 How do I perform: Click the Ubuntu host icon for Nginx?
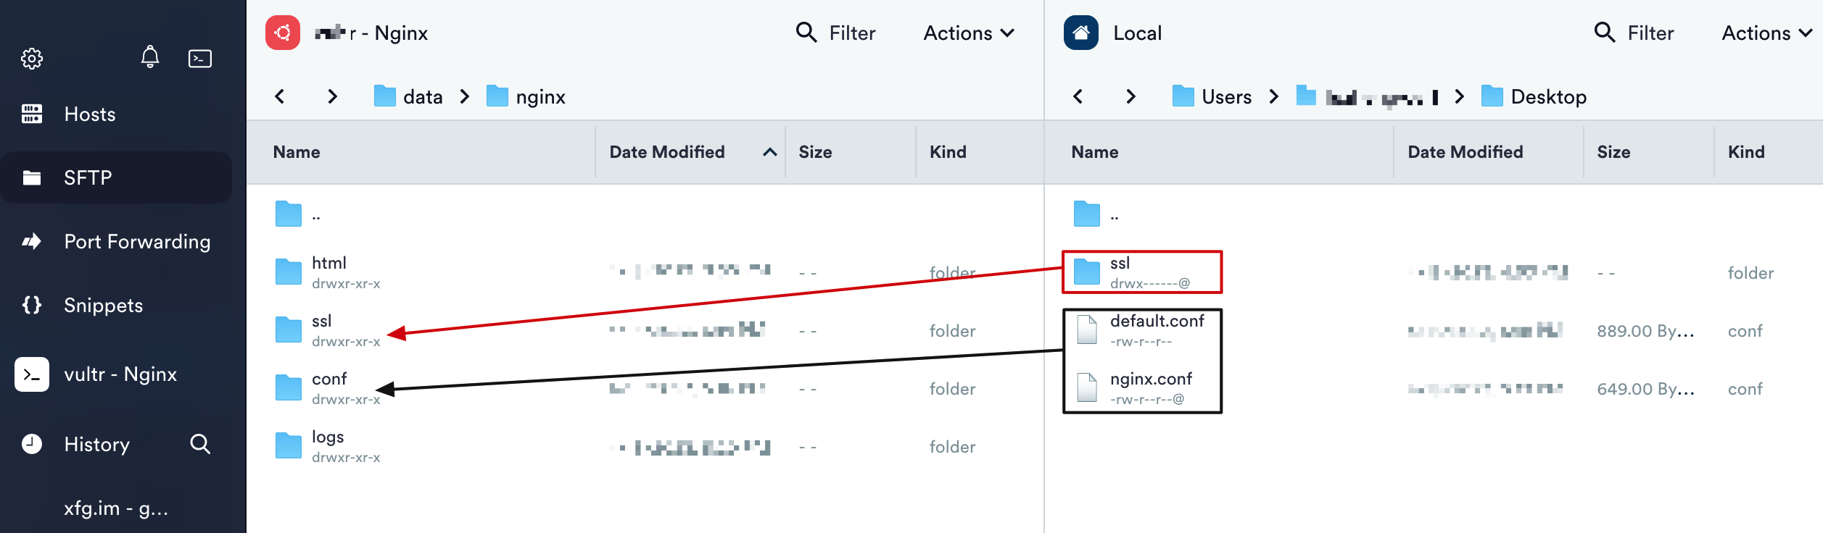[283, 33]
